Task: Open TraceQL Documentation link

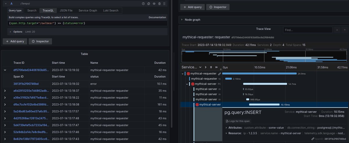Action: coord(157,17)
